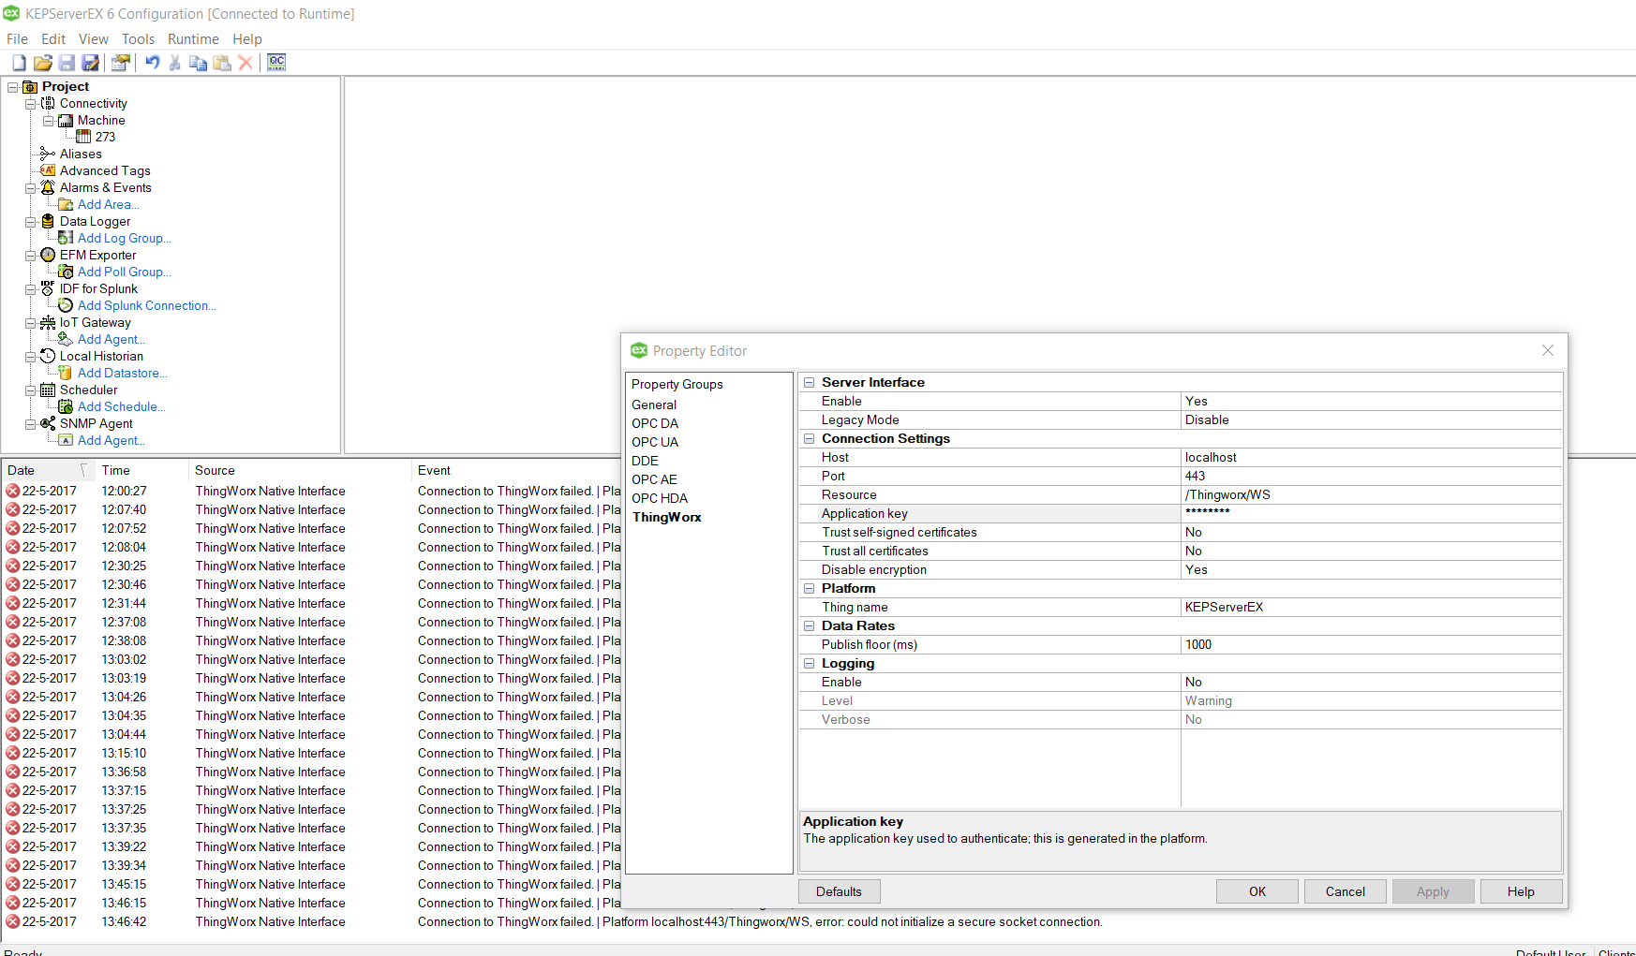Click the Paste clipboard icon
The height and width of the screenshot is (956, 1636).
point(222,63)
